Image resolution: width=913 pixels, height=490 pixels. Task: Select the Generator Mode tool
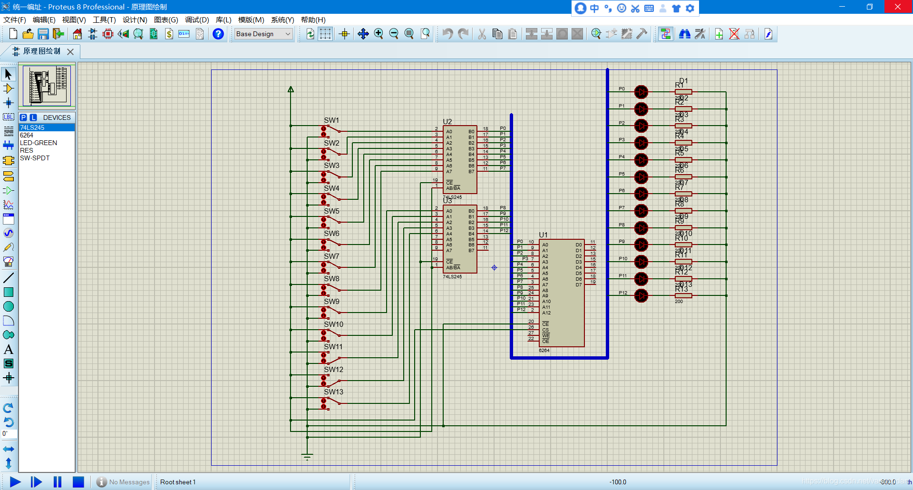(9, 233)
